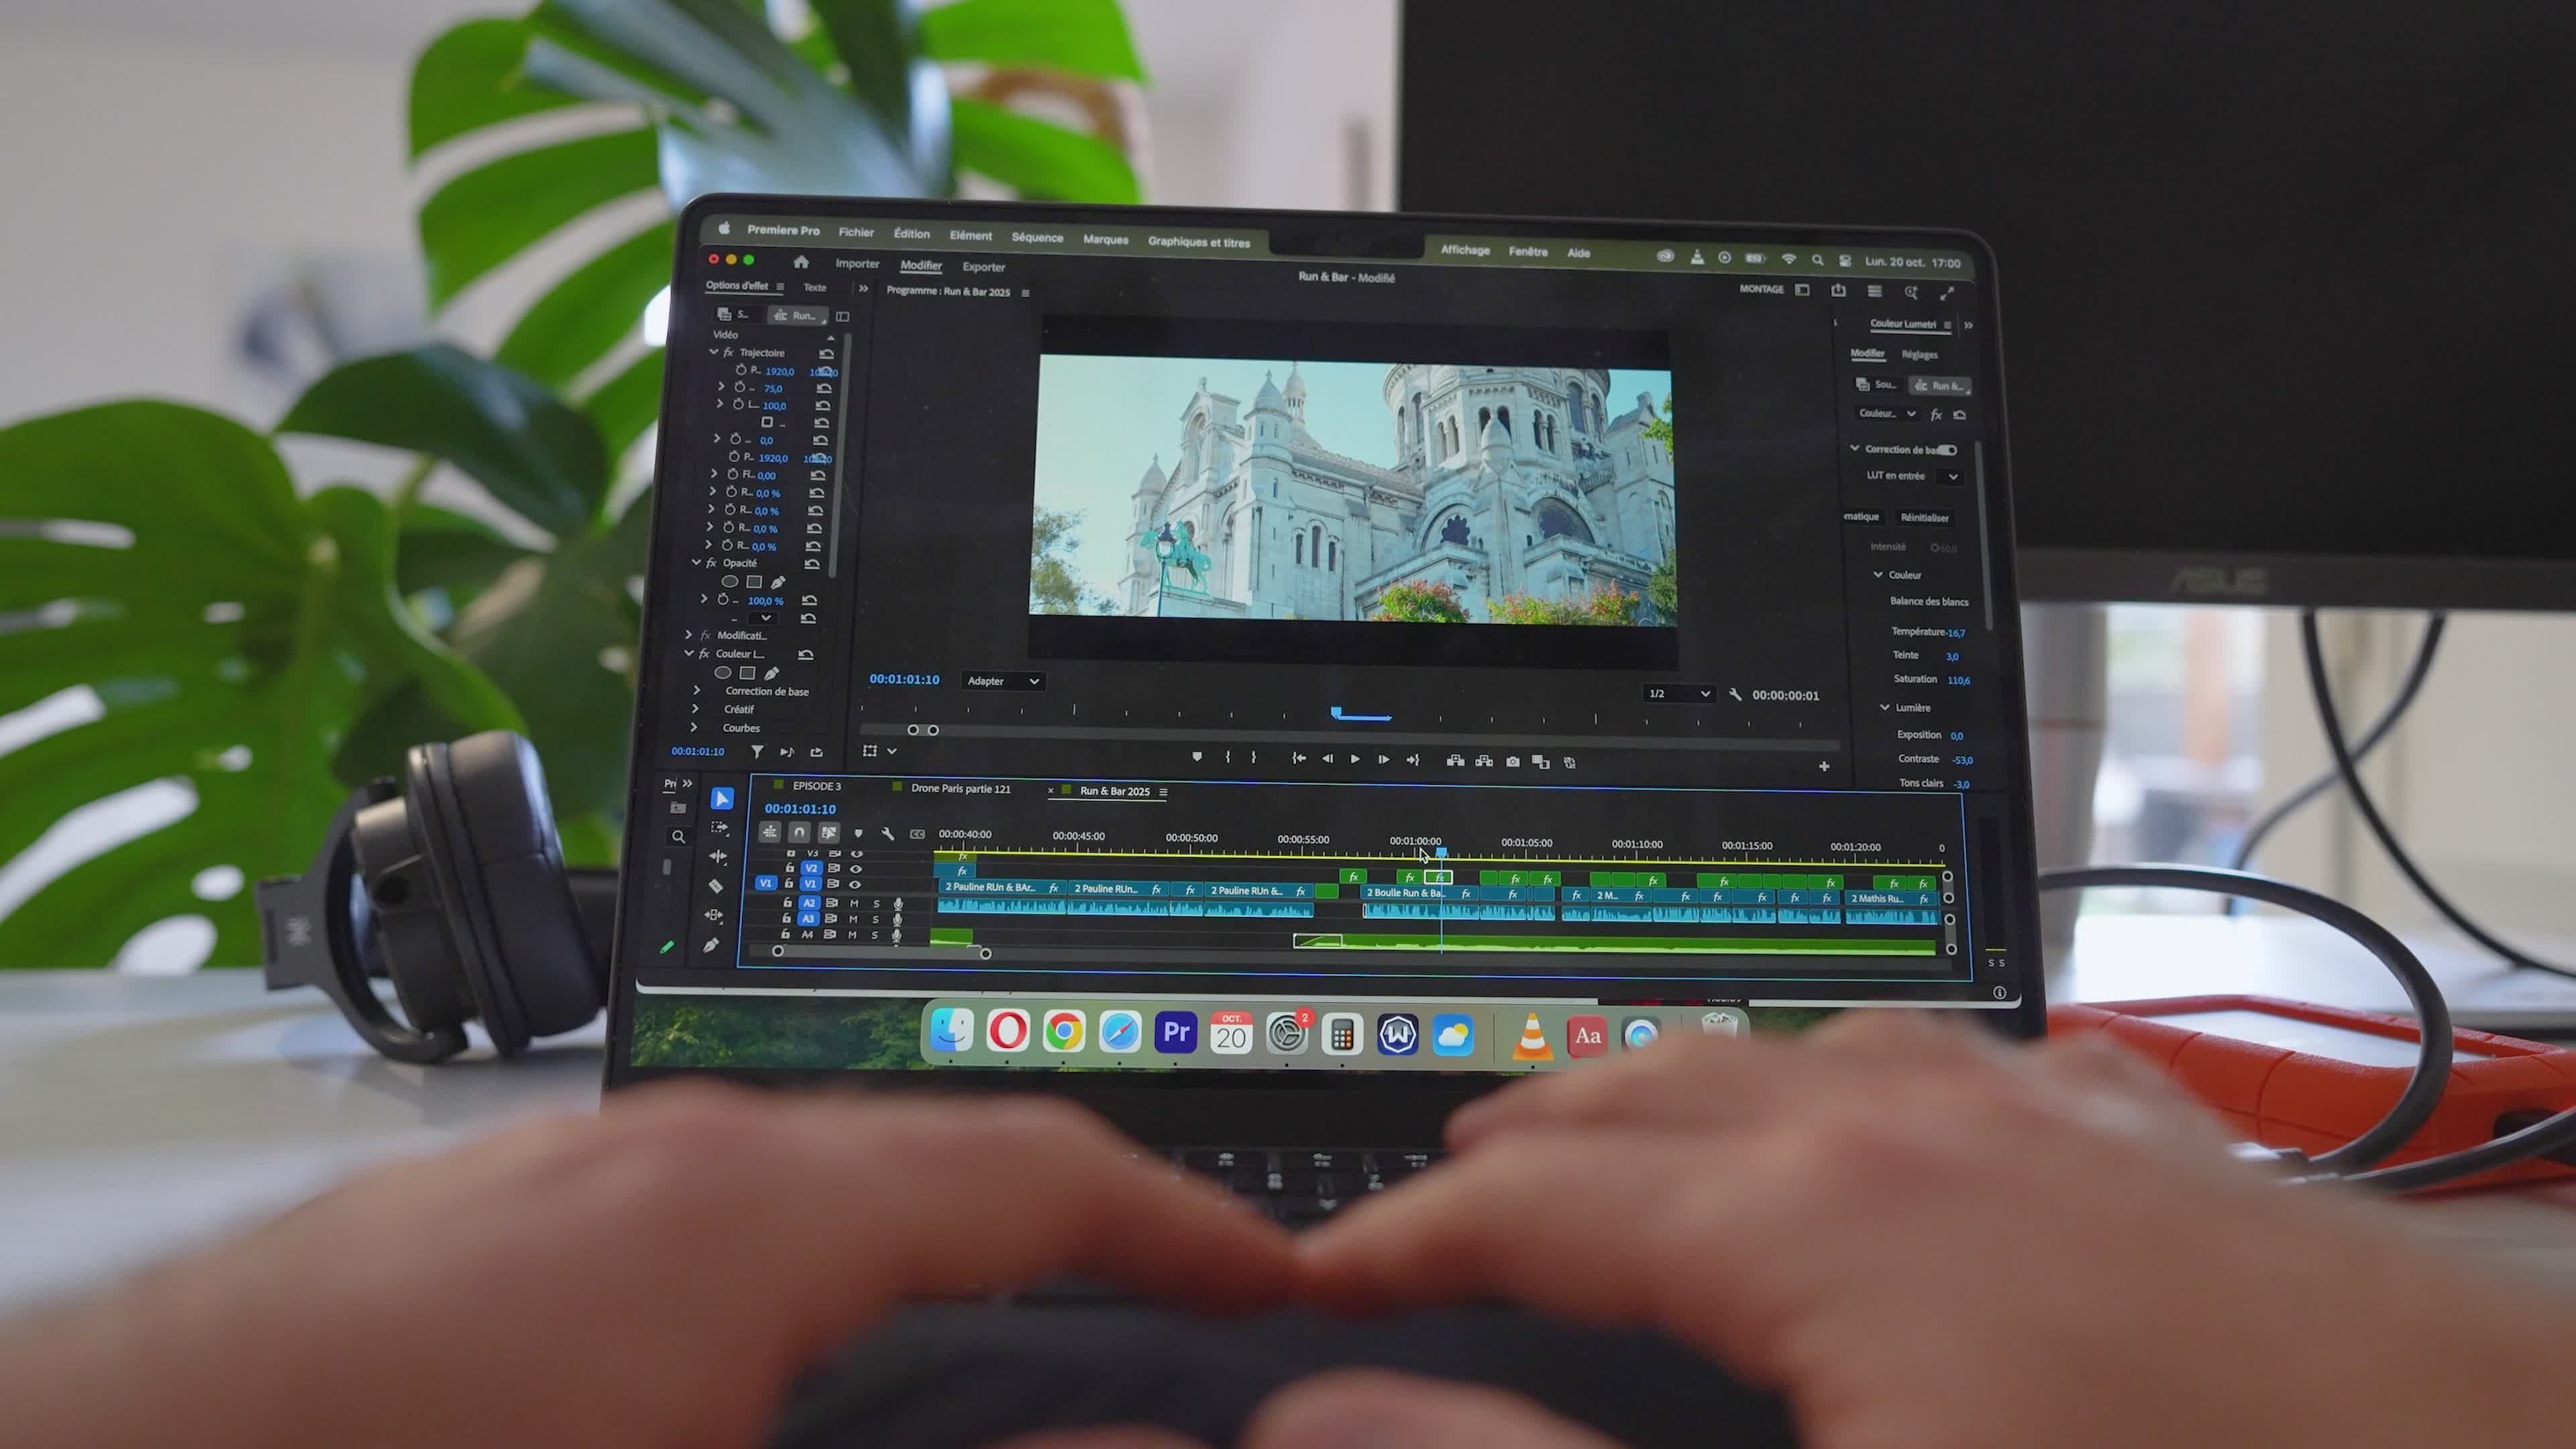2576x1449 pixels.
Task: Open LUT en entrée dropdown
Action: point(1952,477)
